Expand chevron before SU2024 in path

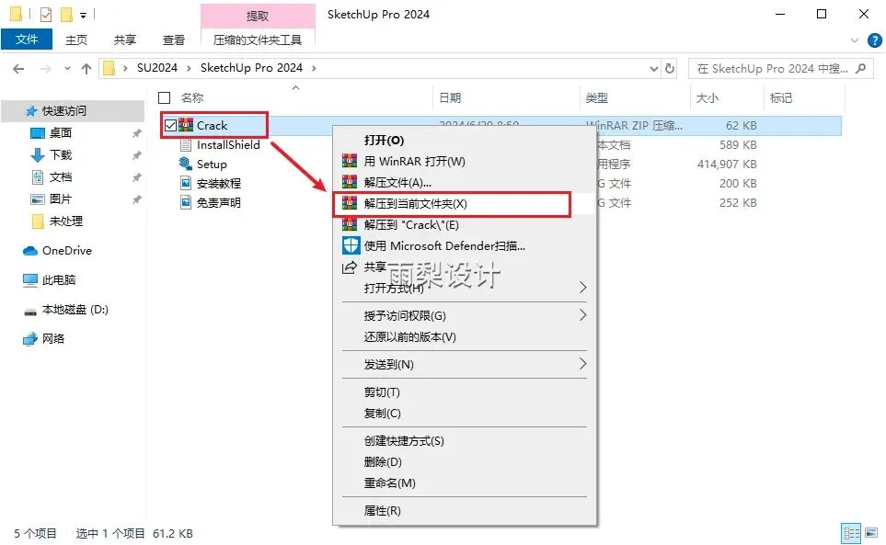[x=125, y=68]
